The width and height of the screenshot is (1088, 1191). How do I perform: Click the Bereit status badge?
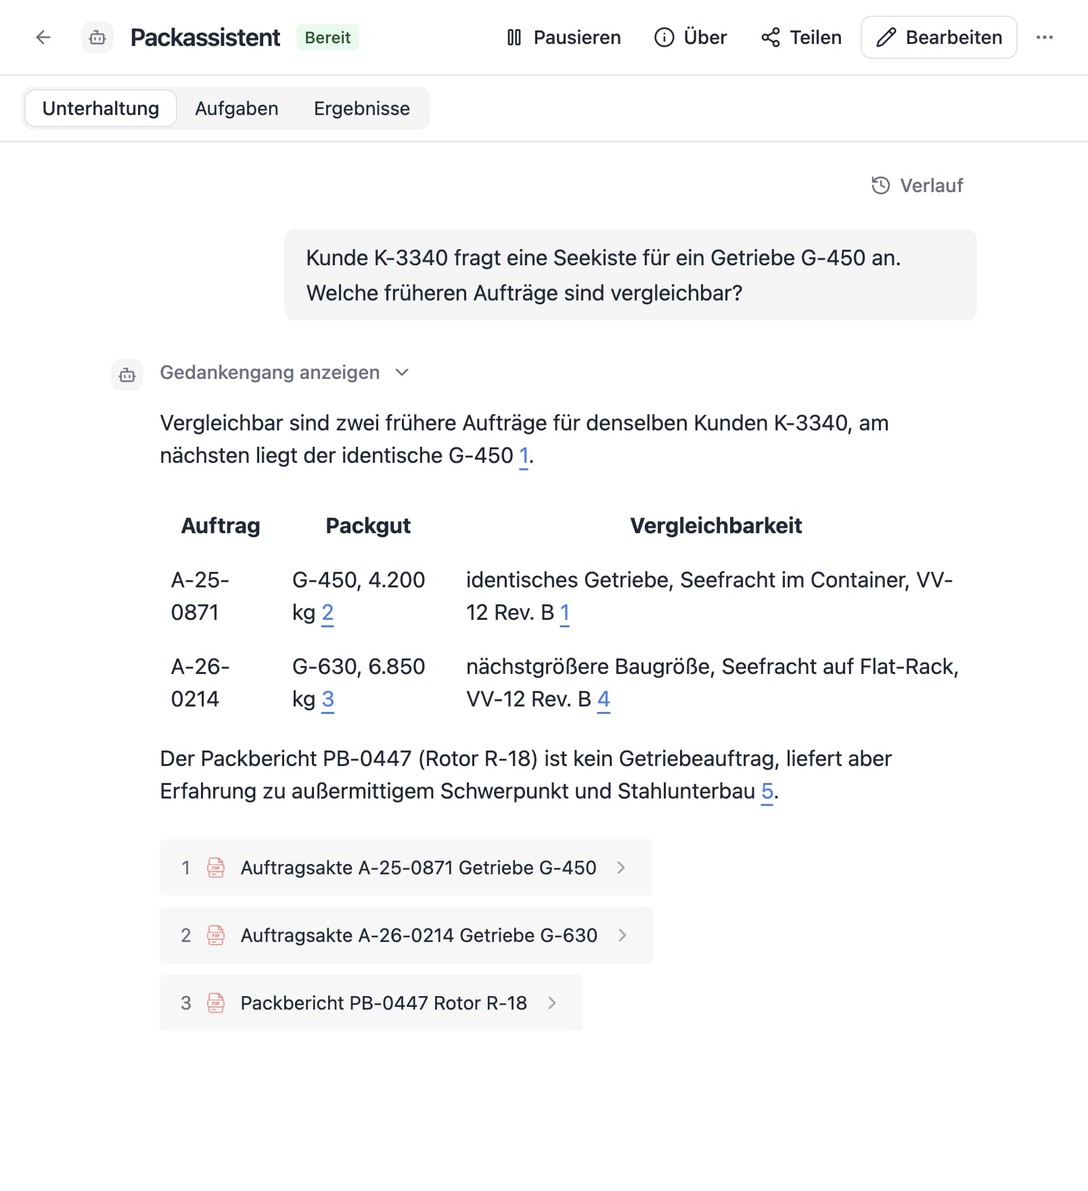[x=327, y=37]
